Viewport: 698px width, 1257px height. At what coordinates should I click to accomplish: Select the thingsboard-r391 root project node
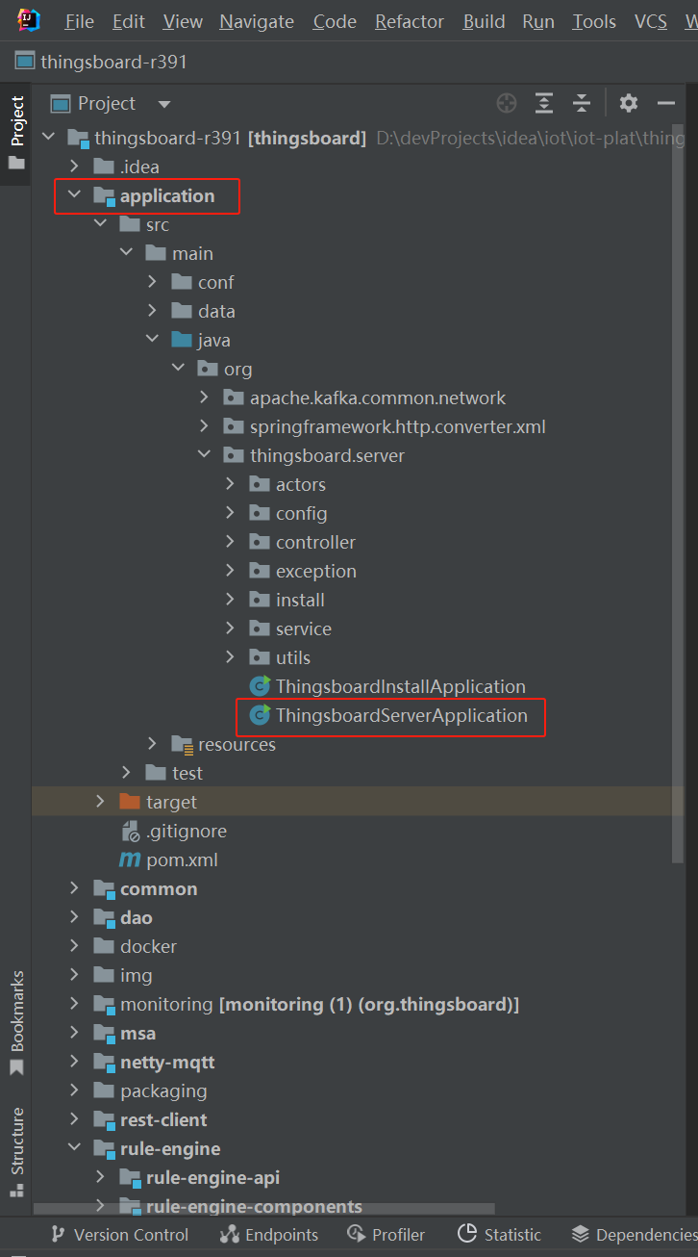point(230,138)
